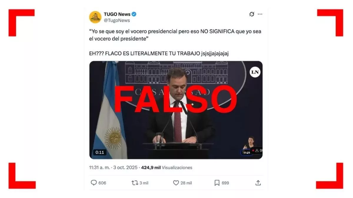The width and height of the screenshot is (353, 198).
Task: Click the tweet text about vocero presidencial
Action: [175, 35]
